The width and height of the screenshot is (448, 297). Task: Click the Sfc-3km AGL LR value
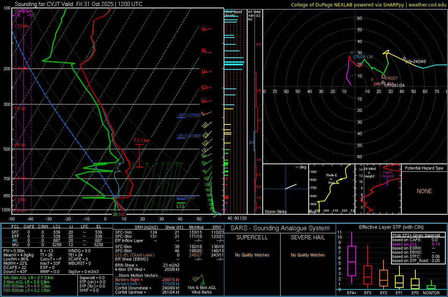[28, 278]
